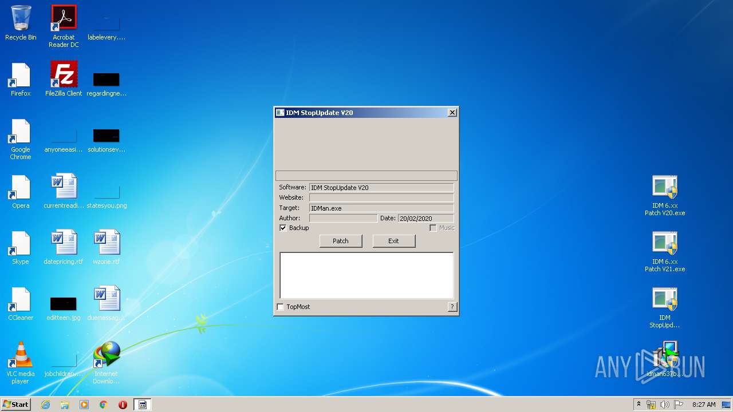
Task: Select the Acrobat Reader DC icon
Action: 64,26
